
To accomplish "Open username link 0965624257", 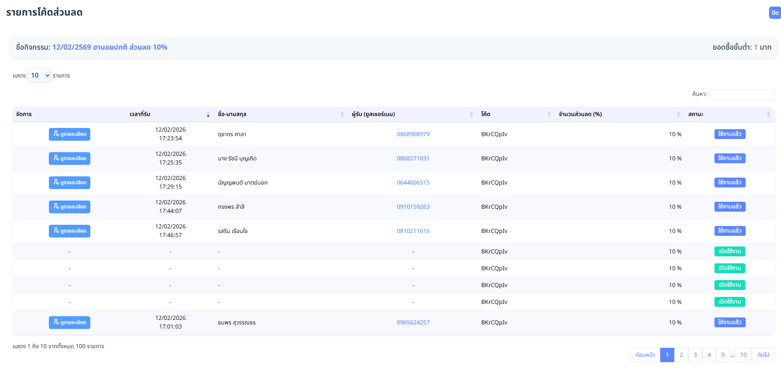I will tap(413, 322).
